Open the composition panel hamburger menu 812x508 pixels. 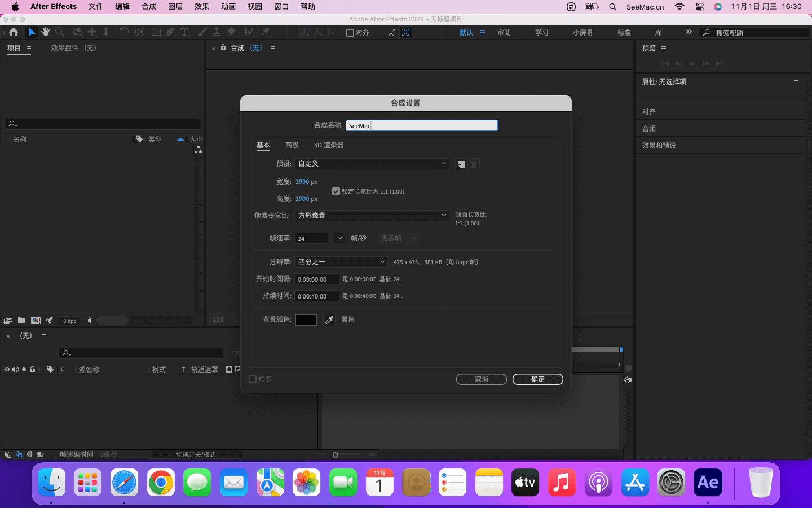click(273, 48)
